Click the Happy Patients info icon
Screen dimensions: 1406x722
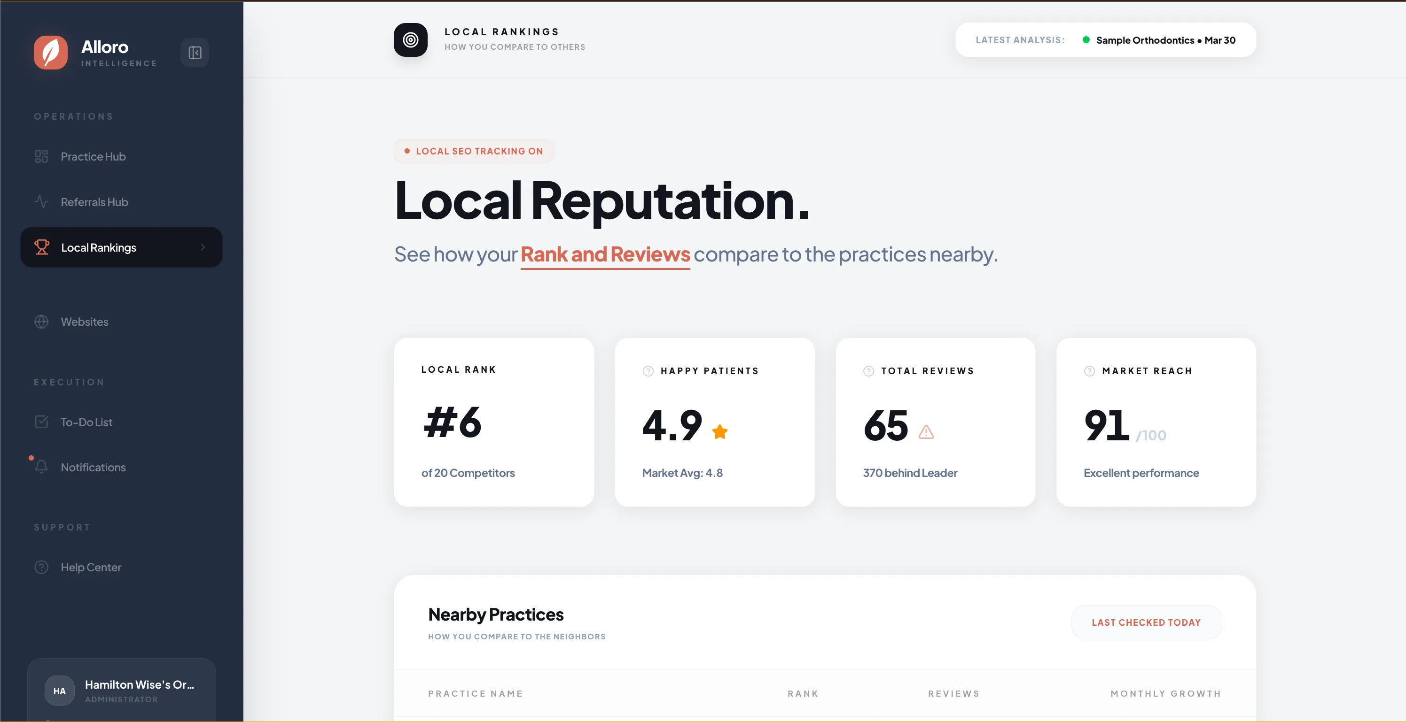point(648,371)
